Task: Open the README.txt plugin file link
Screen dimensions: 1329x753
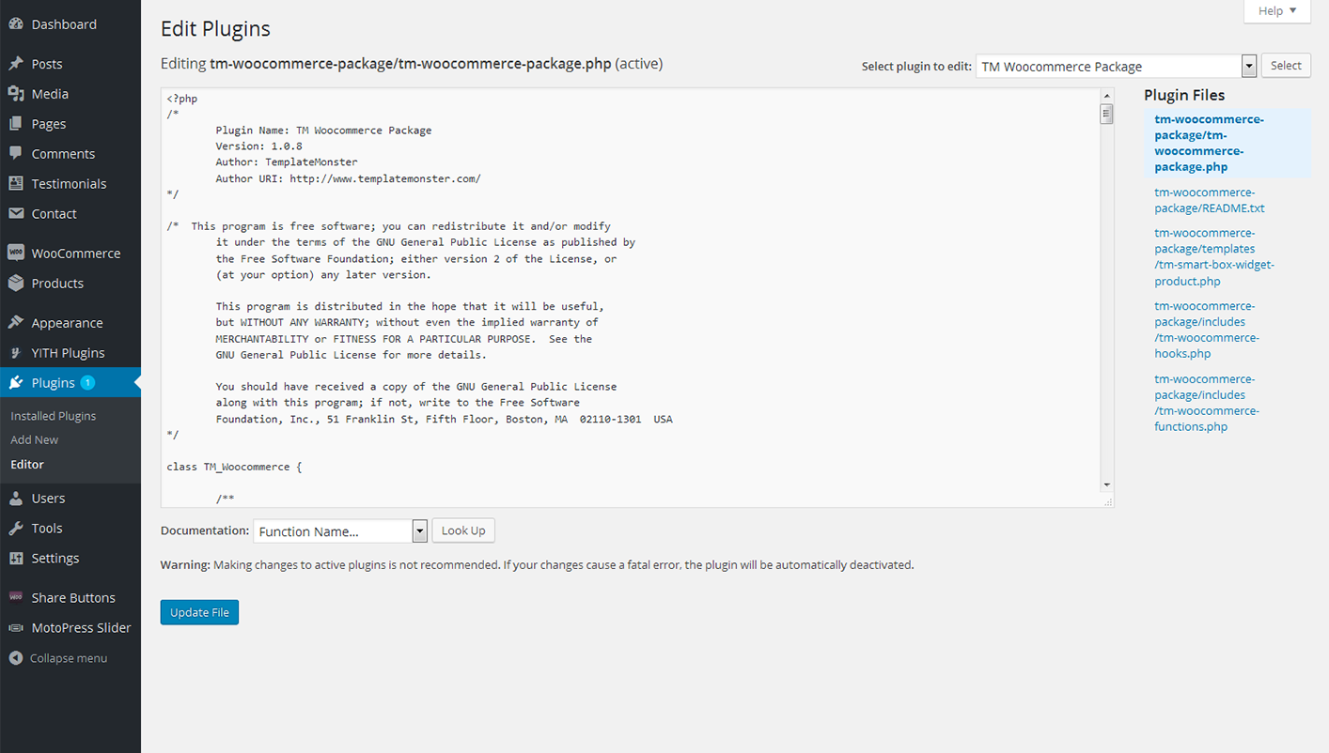Action: [1209, 200]
